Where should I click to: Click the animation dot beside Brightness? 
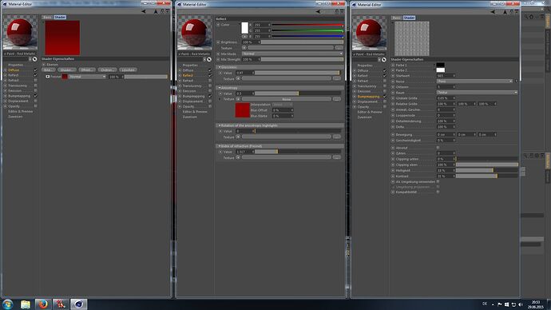pyautogui.click(x=218, y=42)
